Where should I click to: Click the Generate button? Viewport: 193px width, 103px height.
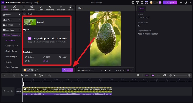pos(67,70)
